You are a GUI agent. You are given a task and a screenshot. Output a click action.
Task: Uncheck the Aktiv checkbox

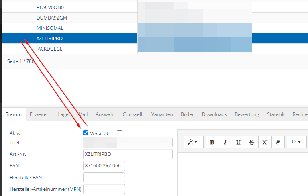[x=86, y=133]
